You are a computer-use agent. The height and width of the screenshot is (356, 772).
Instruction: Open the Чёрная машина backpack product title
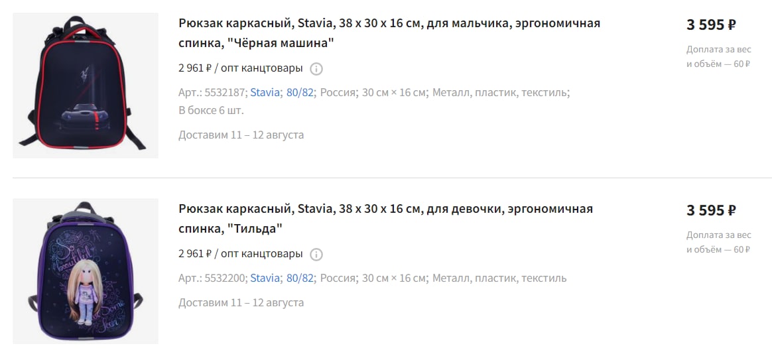(389, 33)
